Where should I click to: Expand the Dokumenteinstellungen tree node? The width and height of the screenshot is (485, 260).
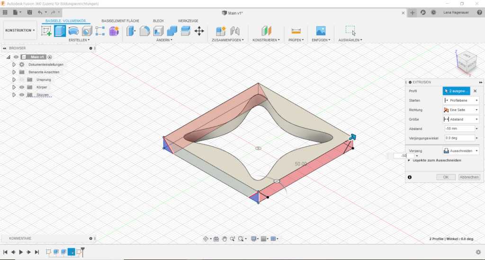click(x=14, y=65)
